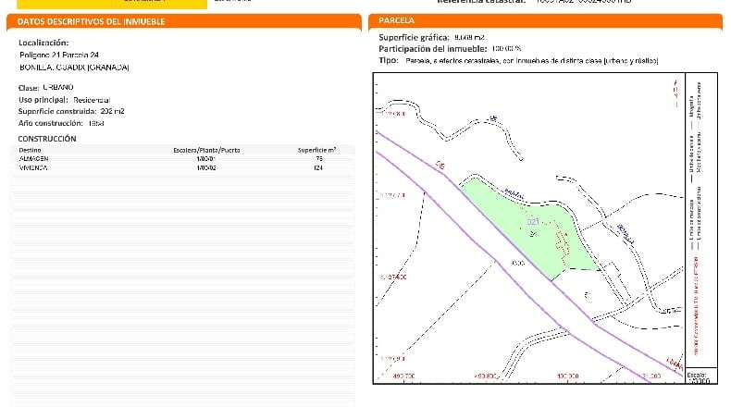Select the 'Superficie m²' column header
The image size is (731, 407).
click(x=317, y=150)
